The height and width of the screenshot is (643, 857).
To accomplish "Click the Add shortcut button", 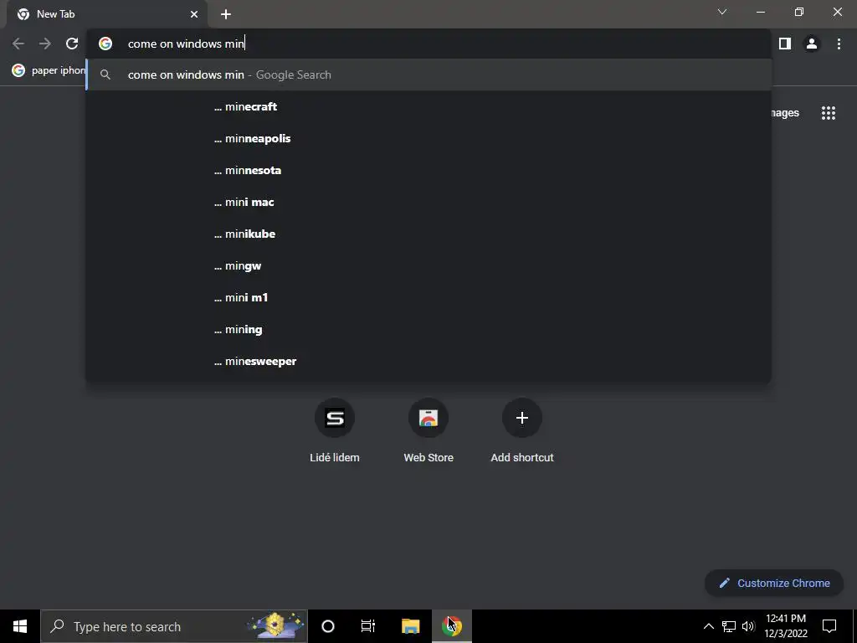I will (x=522, y=431).
